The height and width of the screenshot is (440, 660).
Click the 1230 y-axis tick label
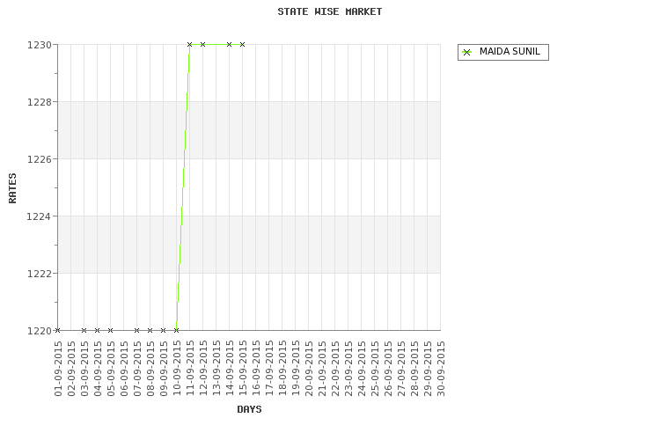click(39, 45)
